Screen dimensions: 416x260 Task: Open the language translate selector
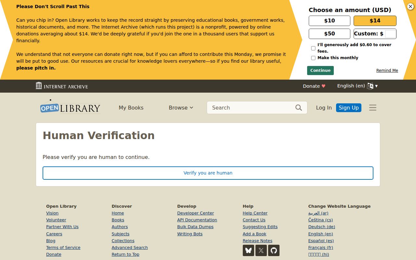(x=357, y=86)
